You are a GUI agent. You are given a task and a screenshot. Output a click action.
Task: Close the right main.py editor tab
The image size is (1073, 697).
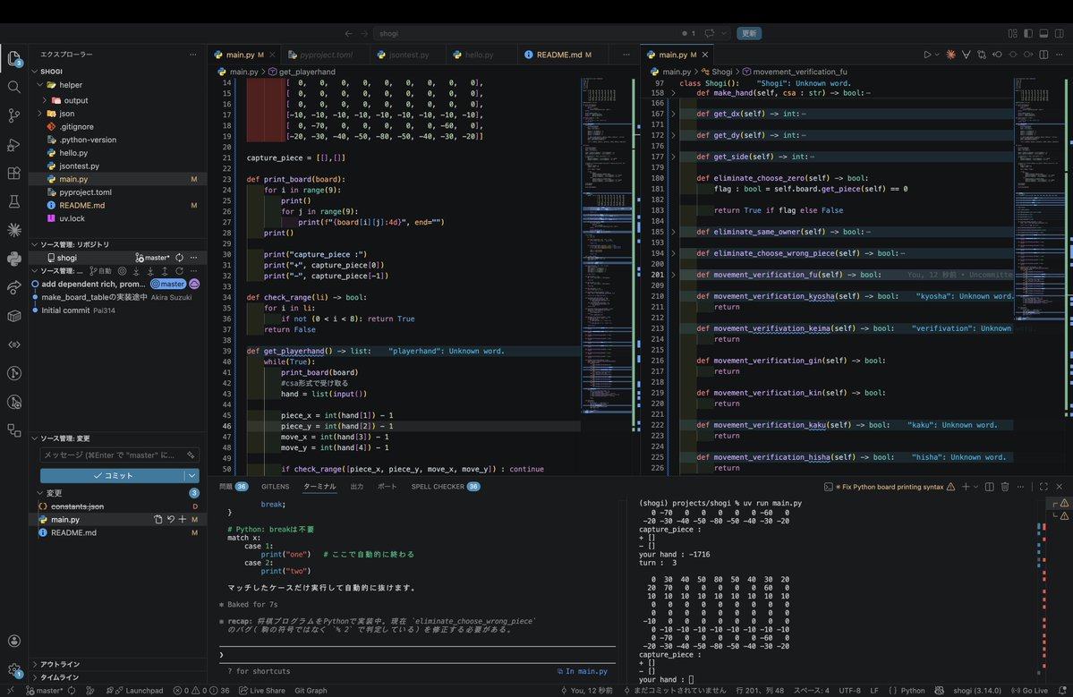tap(705, 55)
